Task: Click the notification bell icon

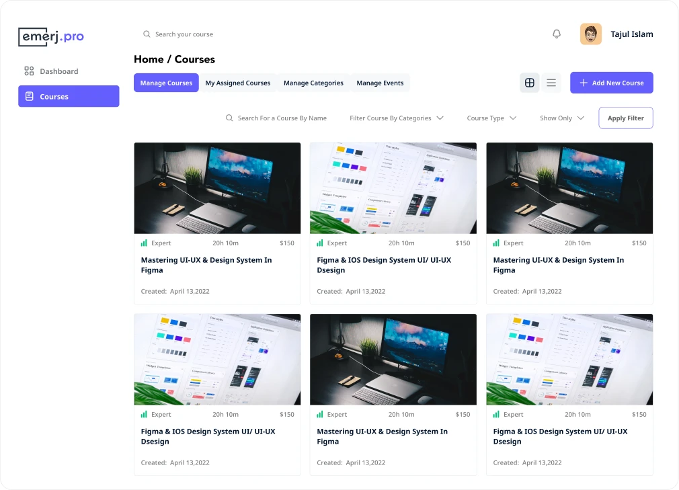Action: (557, 34)
